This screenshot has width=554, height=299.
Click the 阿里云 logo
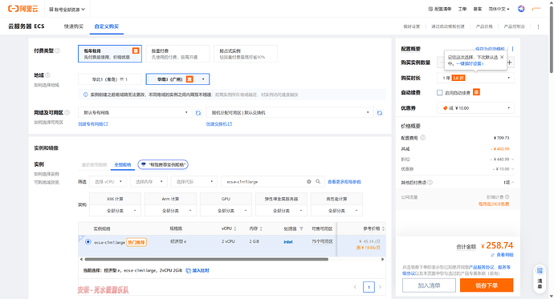coord(23,9)
